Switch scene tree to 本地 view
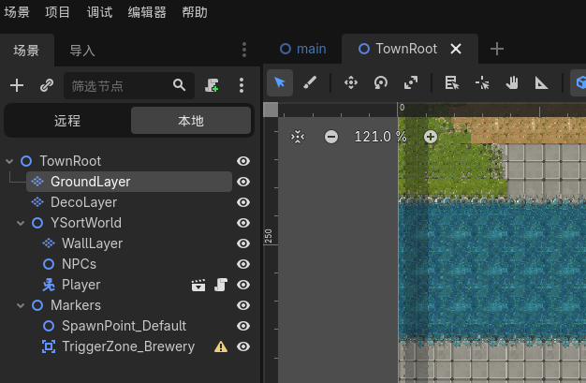586x383 pixels. tap(191, 121)
